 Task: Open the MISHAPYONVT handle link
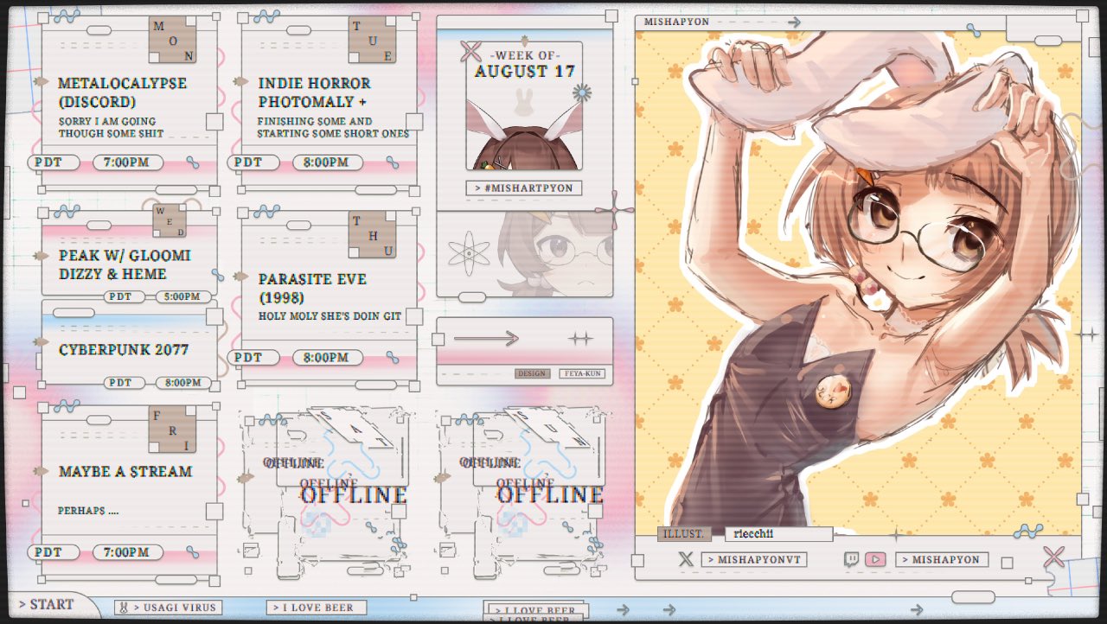(x=753, y=560)
